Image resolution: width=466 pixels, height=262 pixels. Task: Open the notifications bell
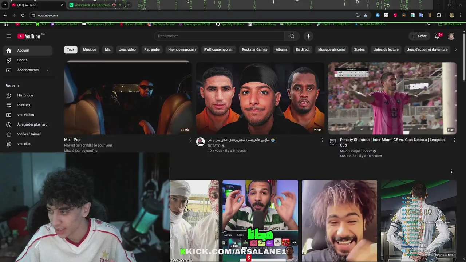pyautogui.click(x=438, y=36)
